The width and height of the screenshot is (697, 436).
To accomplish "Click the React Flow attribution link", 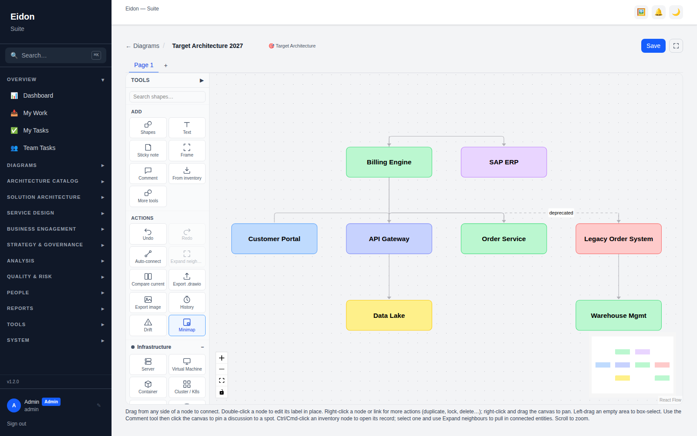I will pos(670,400).
